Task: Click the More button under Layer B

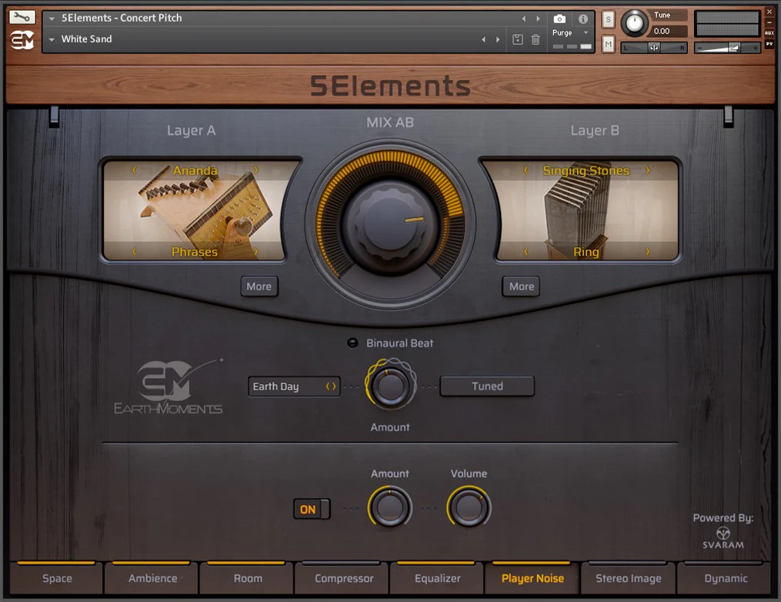Action: pyautogui.click(x=521, y=286)
